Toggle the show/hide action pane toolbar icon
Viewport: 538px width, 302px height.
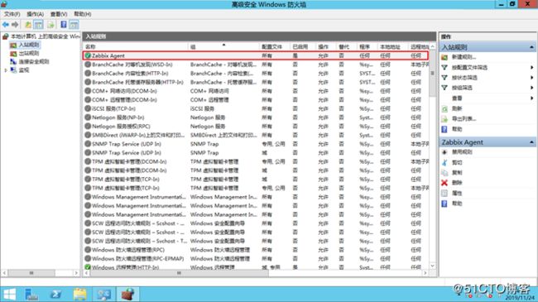click(x=74, y=25)
